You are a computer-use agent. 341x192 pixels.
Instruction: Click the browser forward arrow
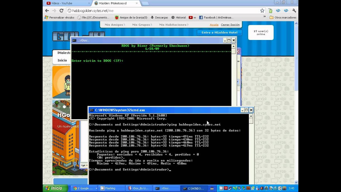coord(54,11)
